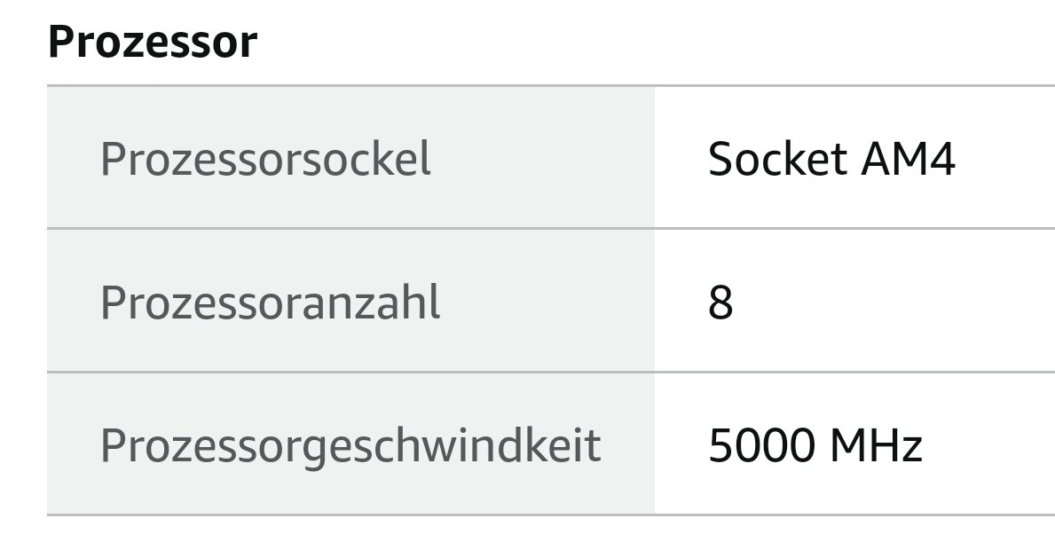Click the divider line below the Prozessor heading

click(x=551, y=85)
